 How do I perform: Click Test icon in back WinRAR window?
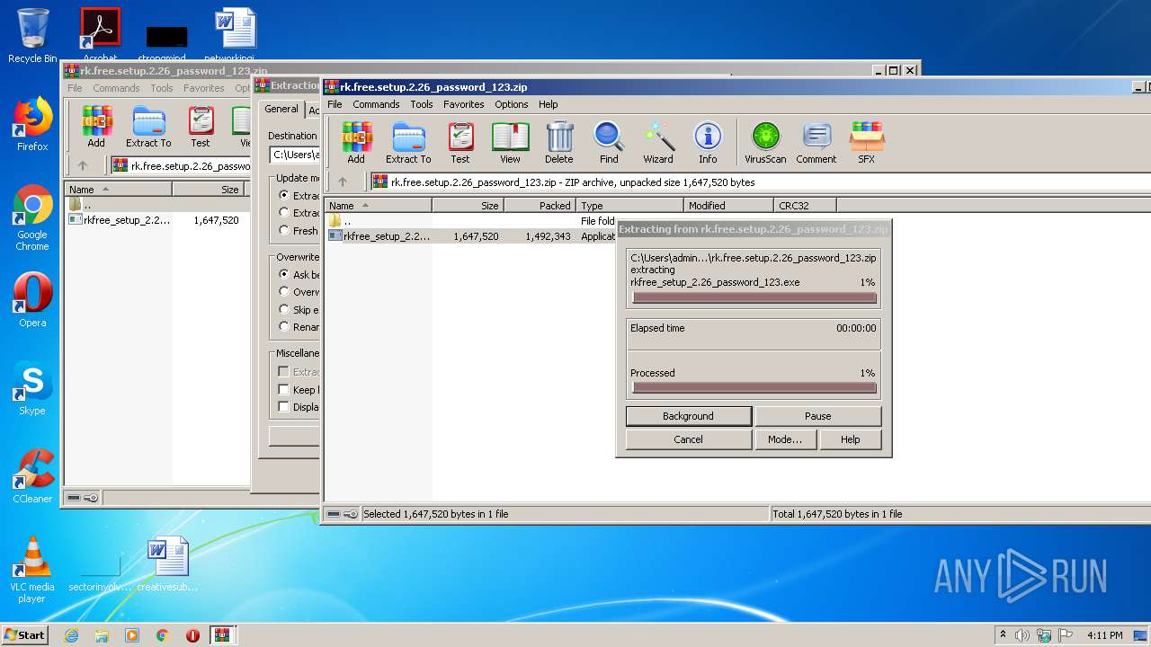point(200,127)
